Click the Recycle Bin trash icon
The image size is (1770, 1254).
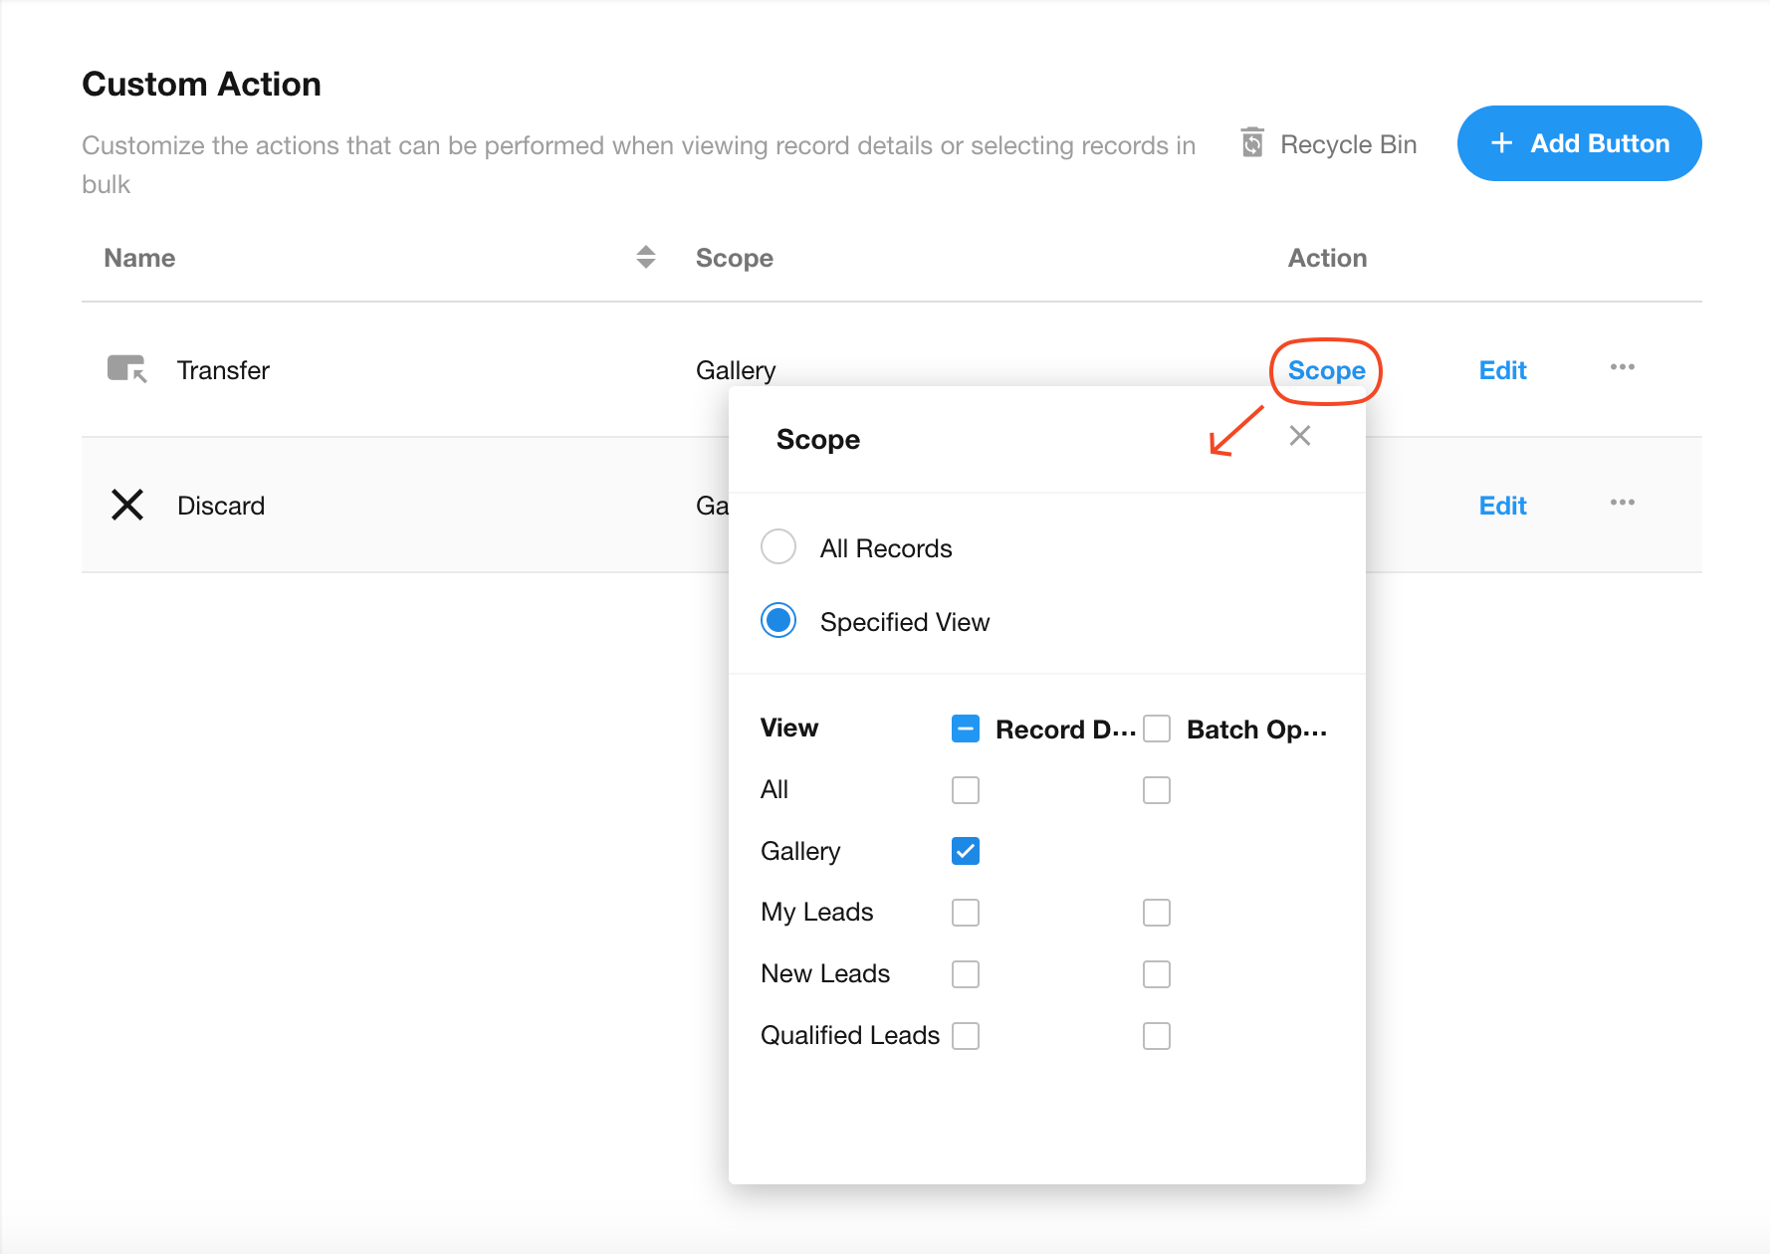pyautogui.click(x=1252, y=143)
